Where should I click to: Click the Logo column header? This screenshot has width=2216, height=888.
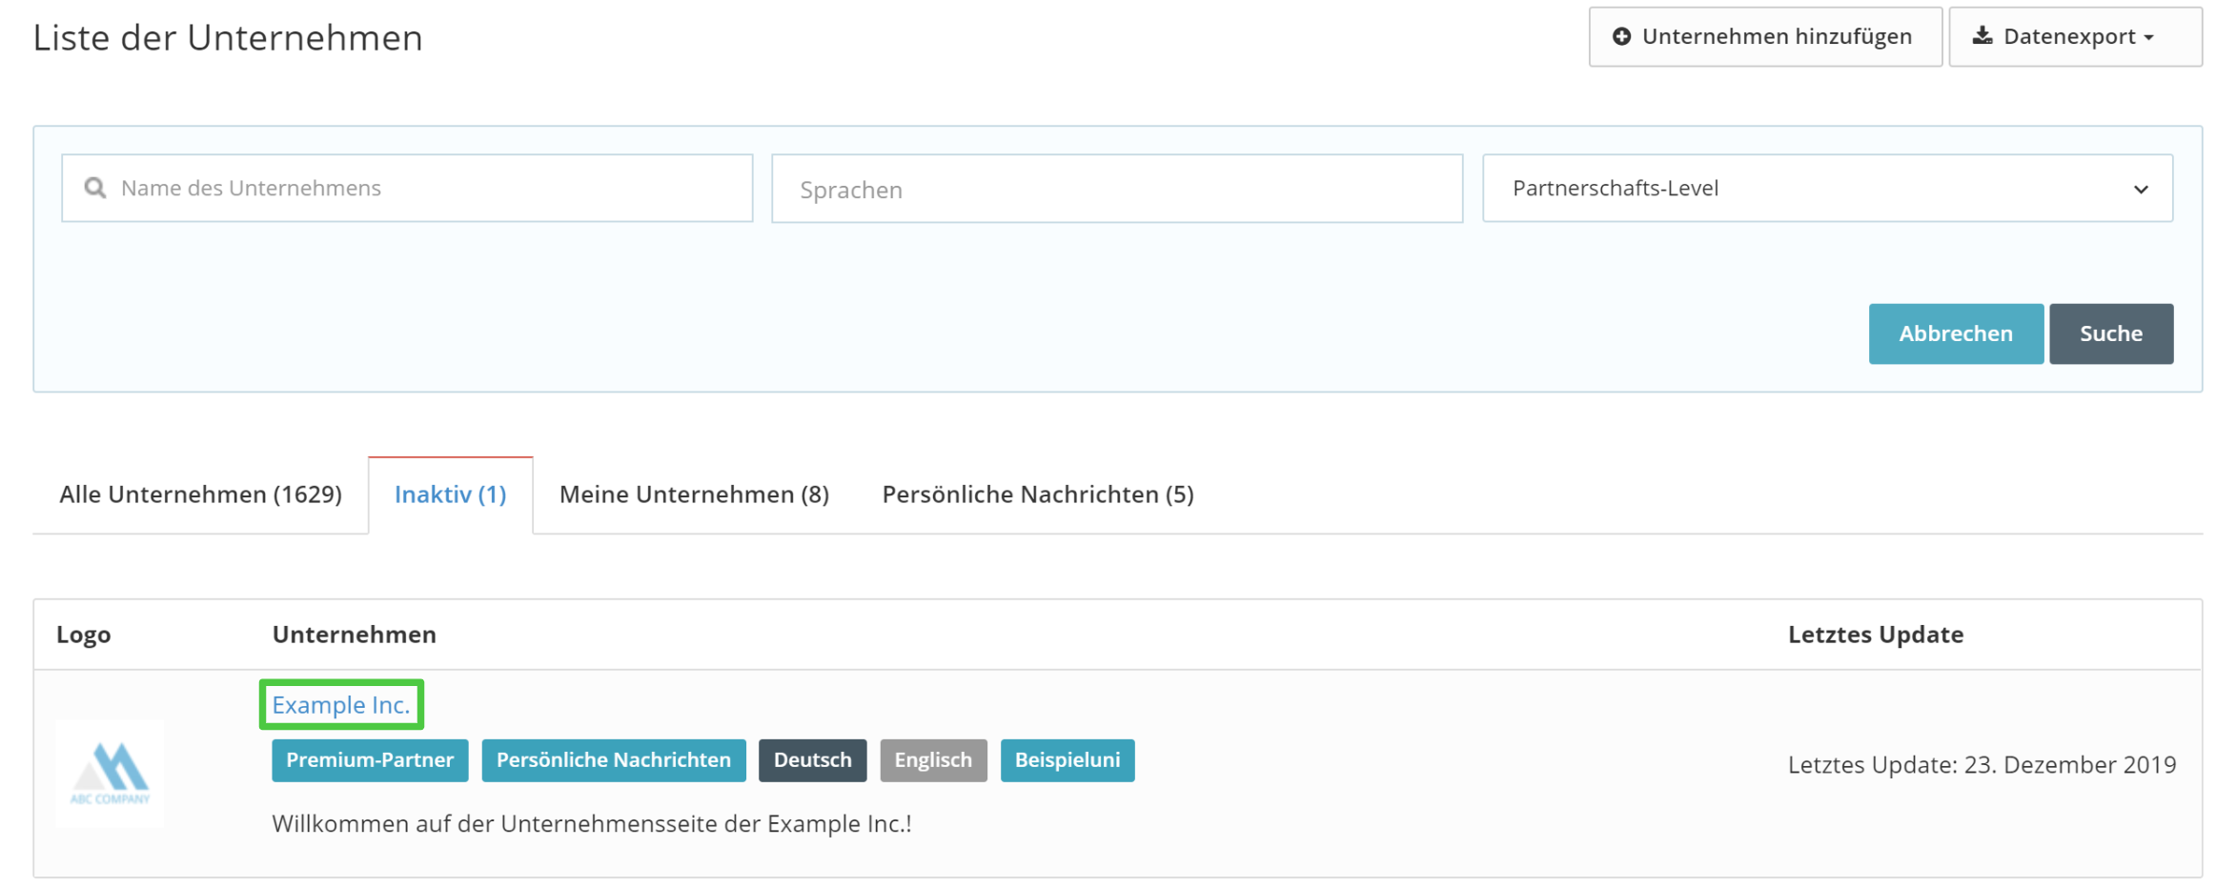[x=84, y=635]
